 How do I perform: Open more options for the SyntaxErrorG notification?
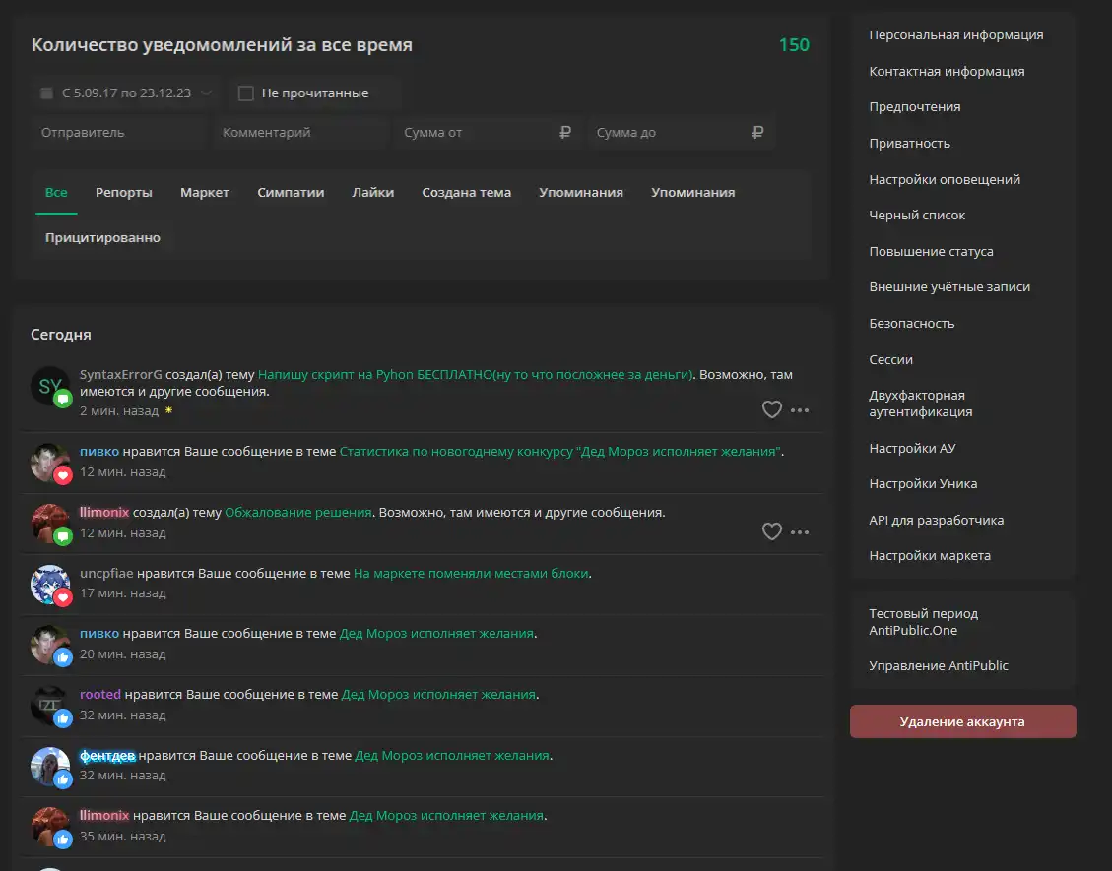point(799,410)
